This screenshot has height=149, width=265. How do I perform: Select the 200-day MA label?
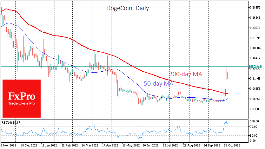click(x=185, y=74)
